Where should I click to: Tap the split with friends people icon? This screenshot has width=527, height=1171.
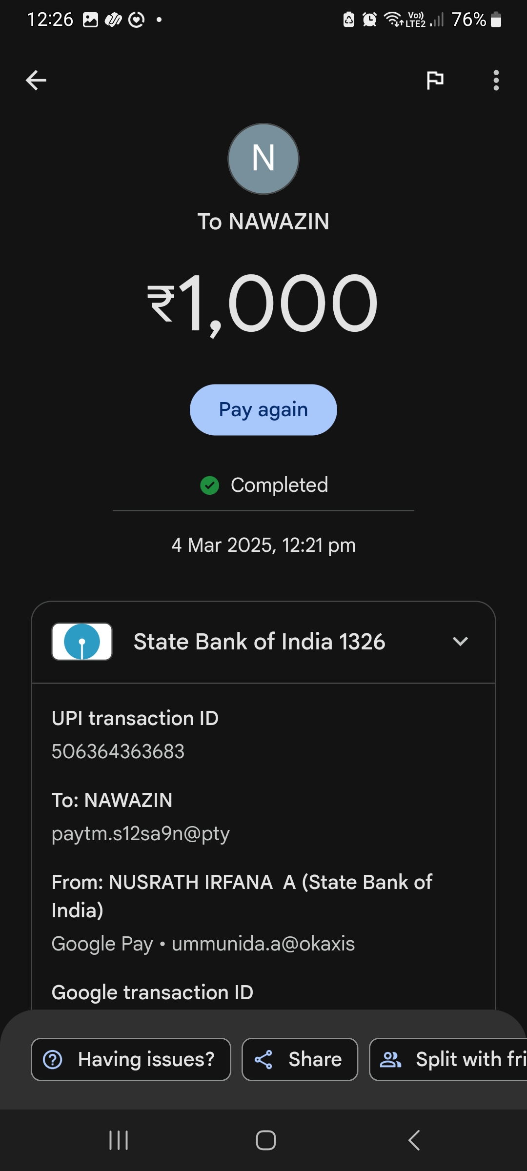pos(390,1059)
